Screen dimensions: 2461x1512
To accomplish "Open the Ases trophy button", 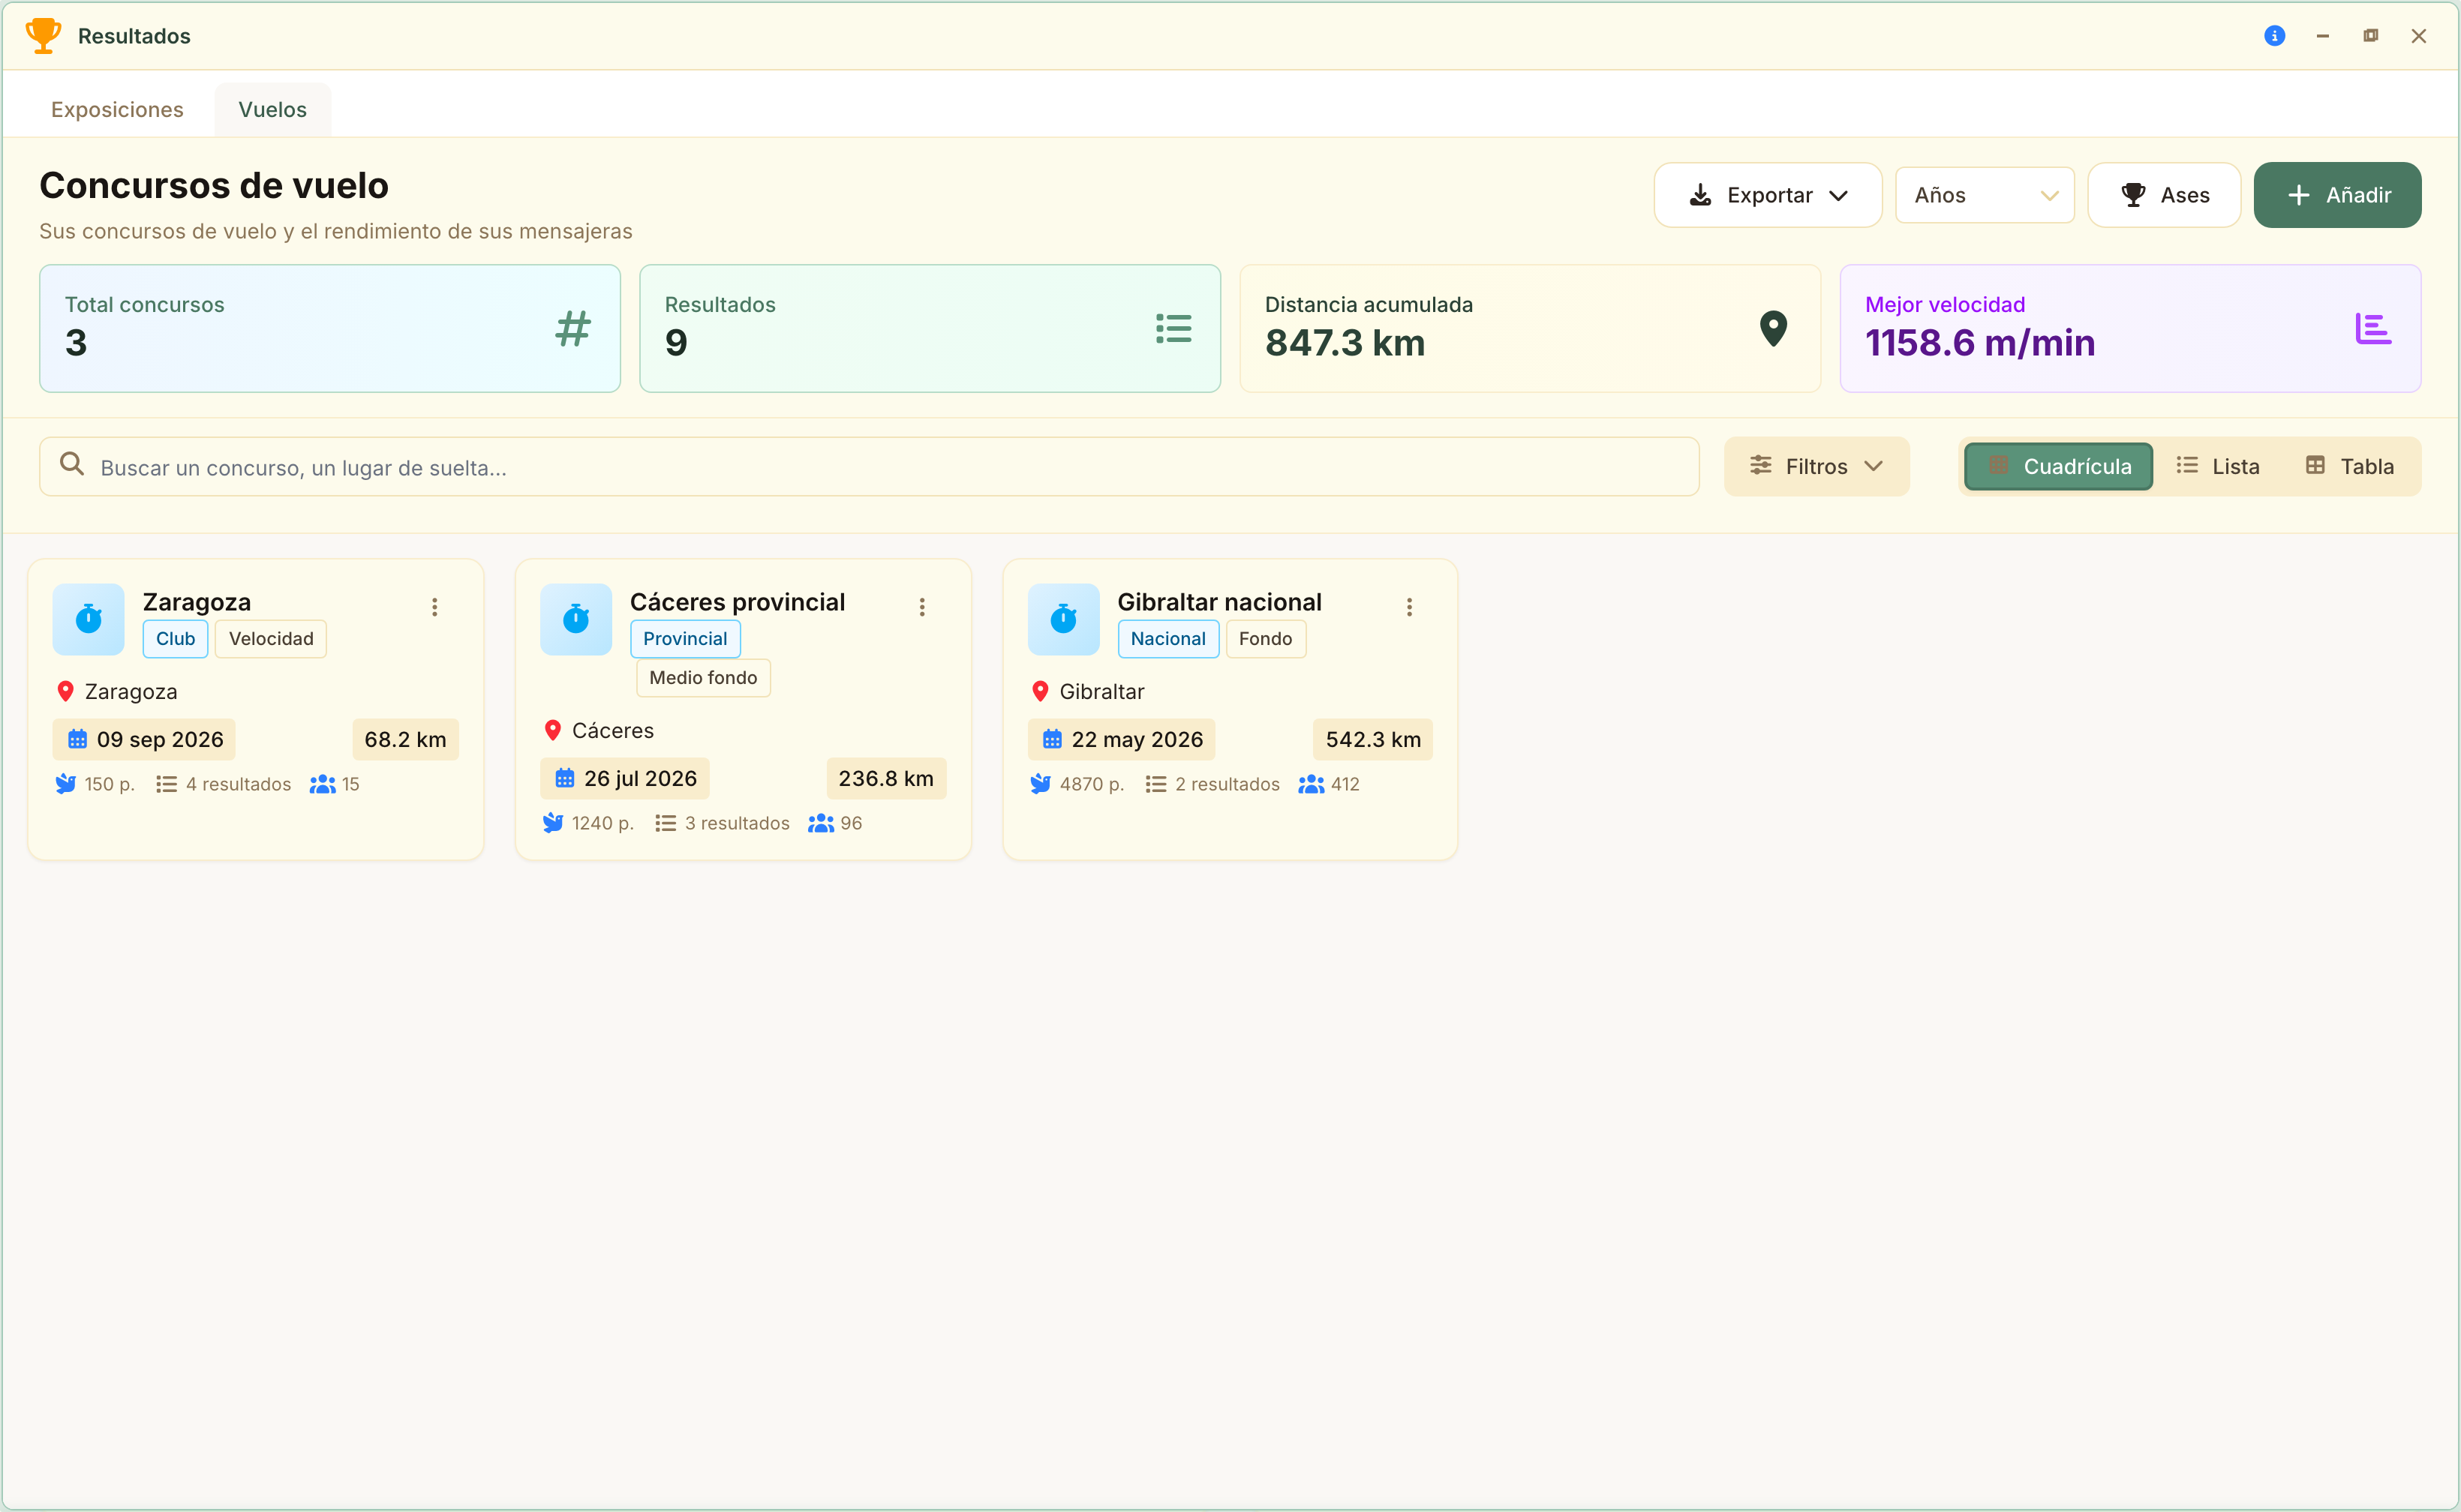I will [2164, 195].
